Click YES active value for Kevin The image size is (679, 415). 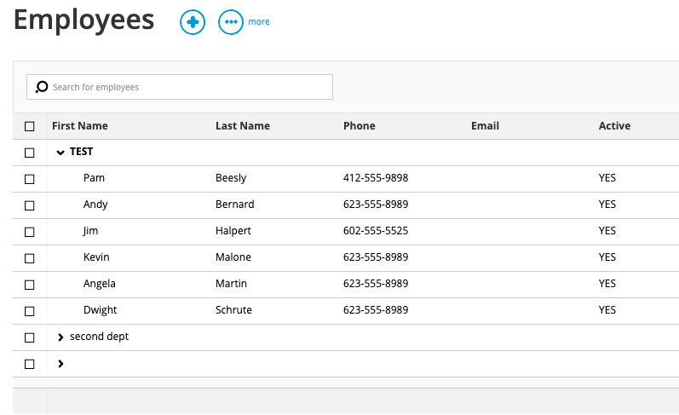coord(607,256)
